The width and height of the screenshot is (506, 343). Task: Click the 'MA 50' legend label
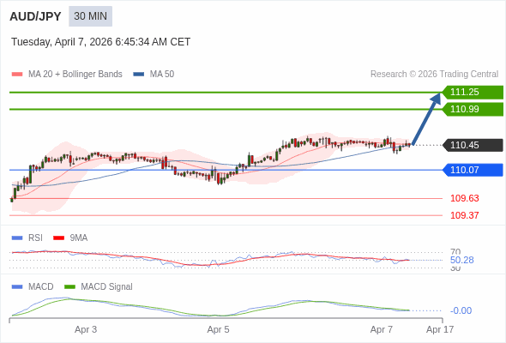[162, 75]
